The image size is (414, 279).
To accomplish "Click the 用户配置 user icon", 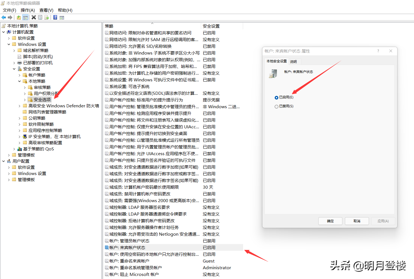I will (9, 161).
